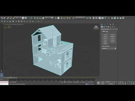
Task: Click the Sphere primitive button
Action: tap(105, 36)
